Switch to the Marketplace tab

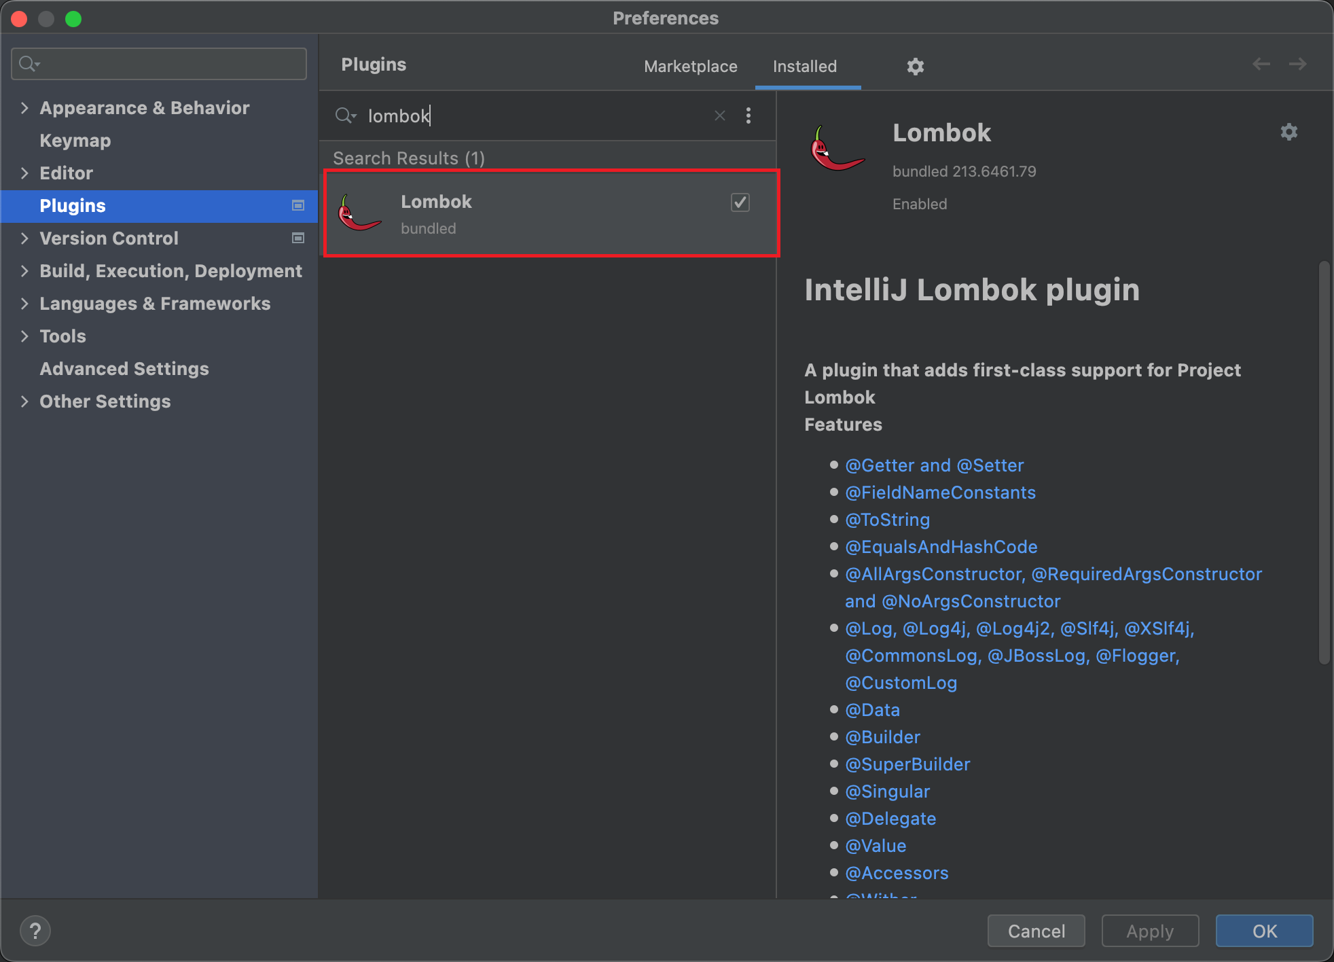[690, 66]
